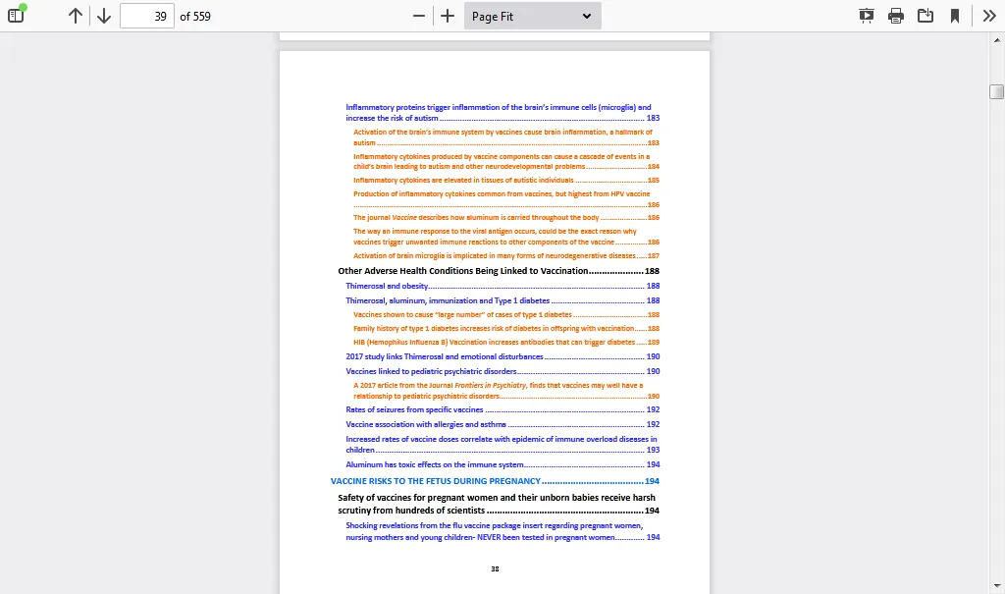The width and height of the screenshot is (1005, 594).
Task: Open '2017 study links Thimerosal' entry
Action: 502,356
